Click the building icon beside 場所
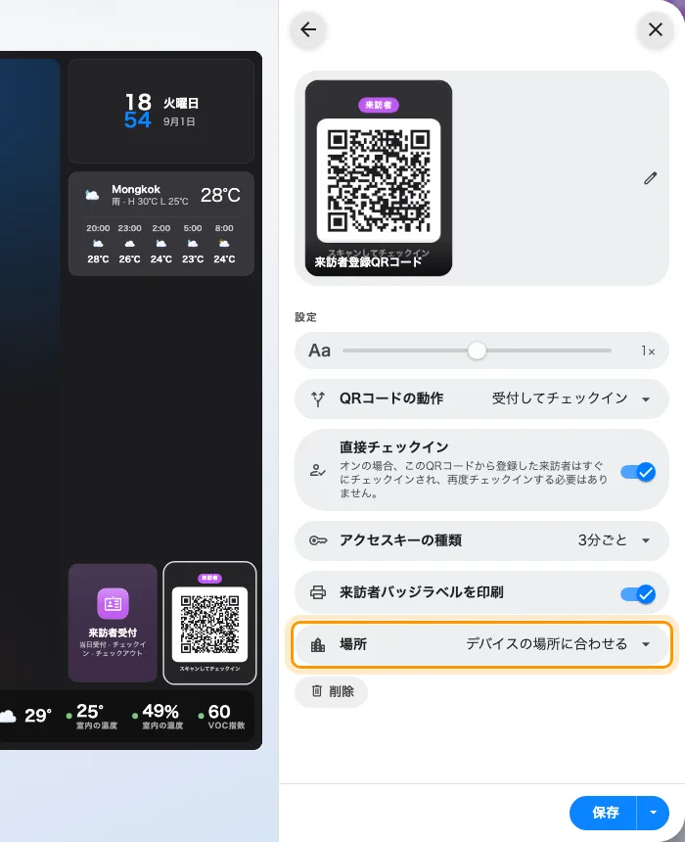 click(x=318, y=644)
